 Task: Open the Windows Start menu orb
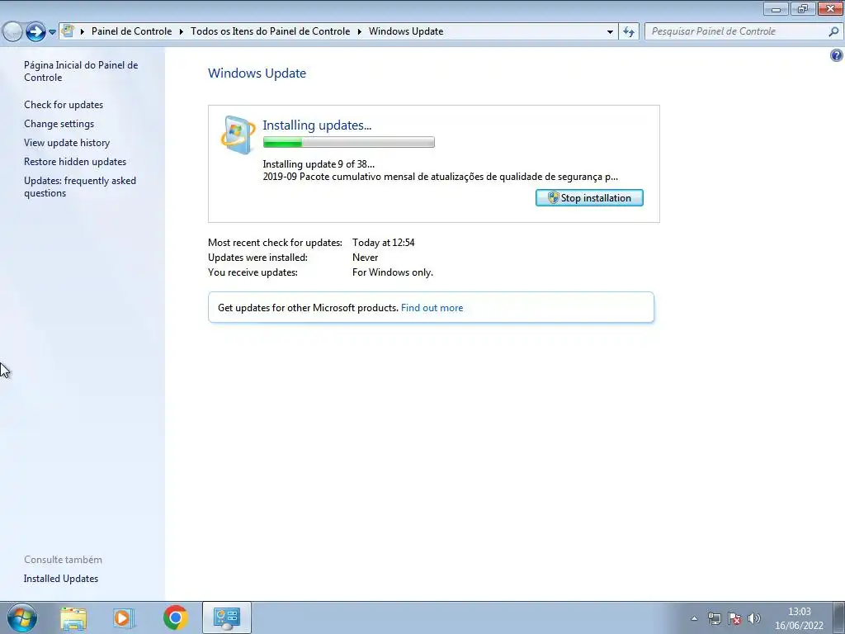click(x=22, y=617)
